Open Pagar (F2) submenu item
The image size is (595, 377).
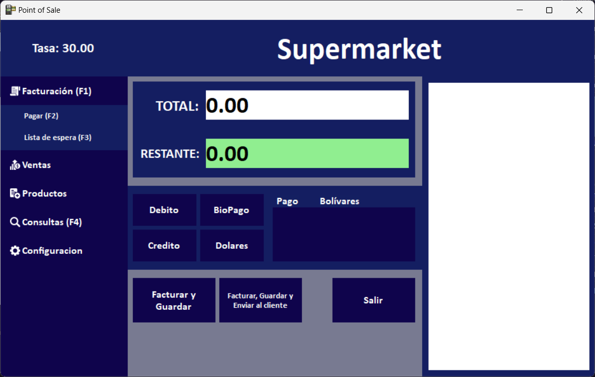41,116
